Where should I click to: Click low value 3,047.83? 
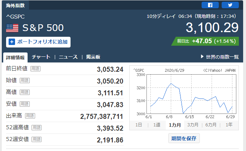110,105
